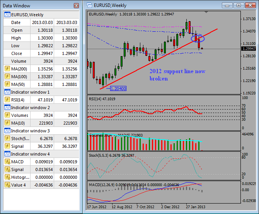Click the MA(50) indicator icon
This screenshot has width=259, height=214.
point(7,84)
